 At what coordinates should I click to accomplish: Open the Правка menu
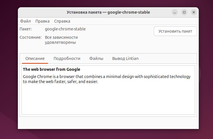pyautogui.click(x=42, y=21)
